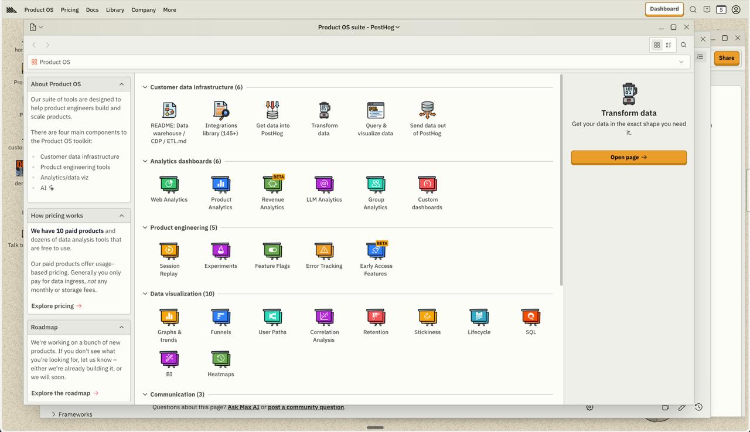Open the Integrations library icon

(x=221, y=111)
